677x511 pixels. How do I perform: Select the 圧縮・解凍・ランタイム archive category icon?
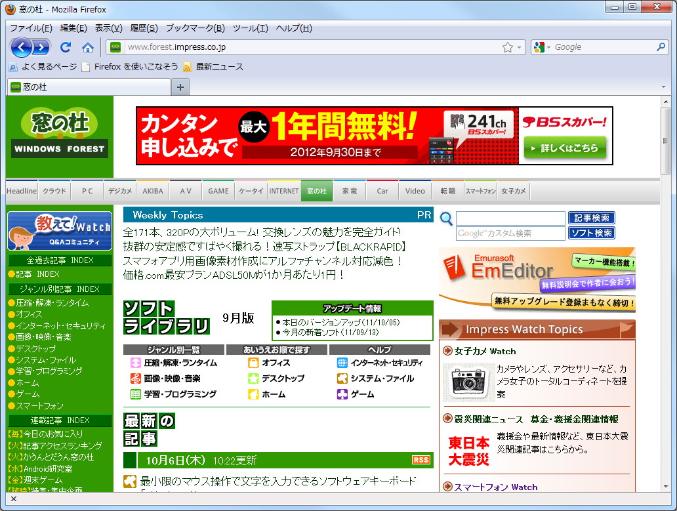point(134,362)
